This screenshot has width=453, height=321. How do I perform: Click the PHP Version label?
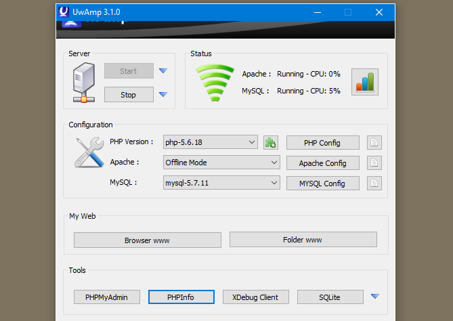click(x=131, y=142)
